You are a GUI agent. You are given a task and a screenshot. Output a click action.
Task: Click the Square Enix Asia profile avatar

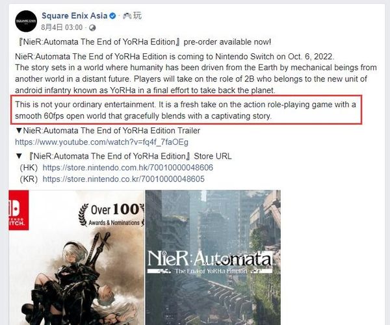tap(26, 21)
